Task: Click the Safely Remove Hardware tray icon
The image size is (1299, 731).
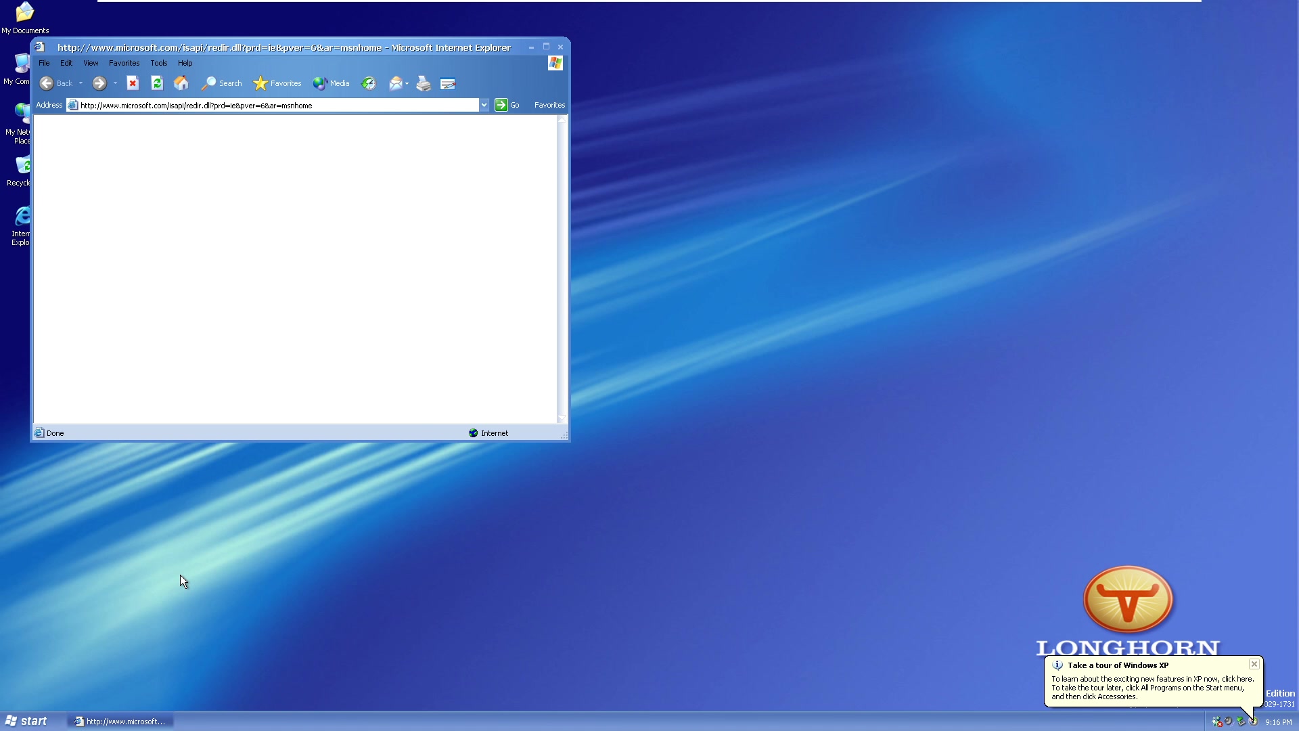Action: [x=1241, y=722]
